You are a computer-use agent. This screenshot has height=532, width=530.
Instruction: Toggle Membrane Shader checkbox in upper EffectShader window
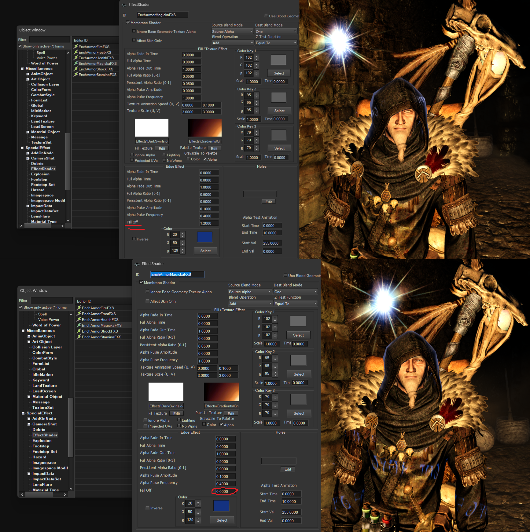(128, 22)
